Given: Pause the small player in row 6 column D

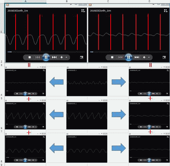Looking at the screenshot, I should point(149,127).
